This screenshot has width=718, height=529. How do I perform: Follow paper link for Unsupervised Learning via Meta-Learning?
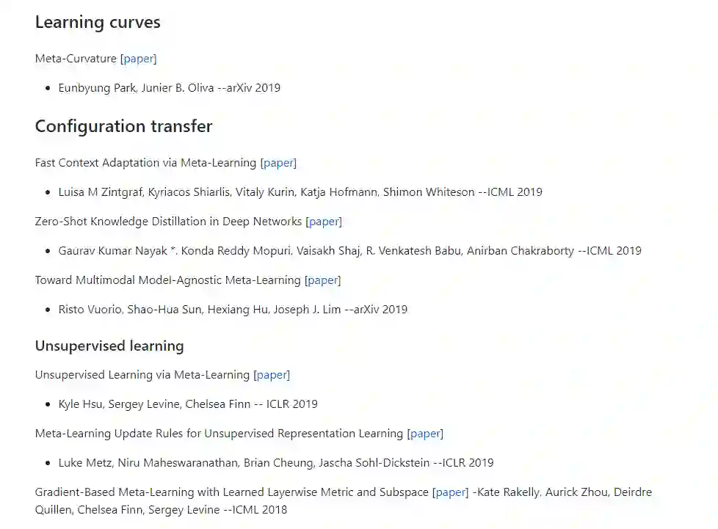click(272, 375)
